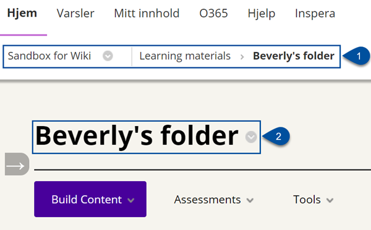
Task: Open the Inspera tab
Action: coord(315,14)
